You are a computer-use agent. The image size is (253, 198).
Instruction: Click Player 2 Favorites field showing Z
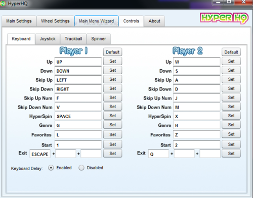[197, 134]
